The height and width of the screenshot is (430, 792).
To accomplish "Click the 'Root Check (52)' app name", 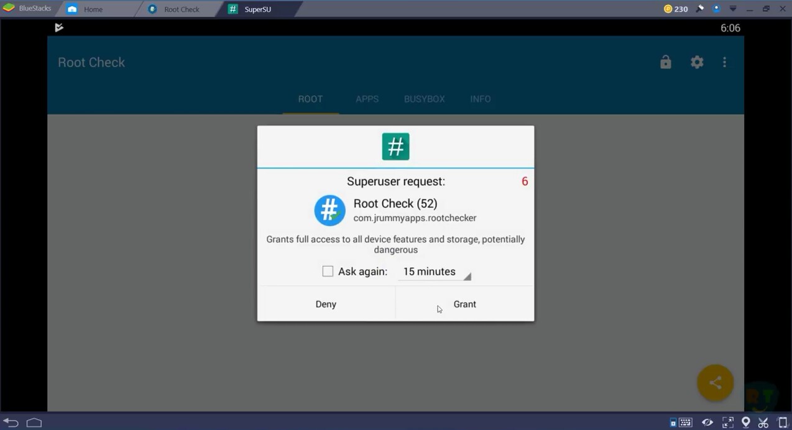I will 395,203.
